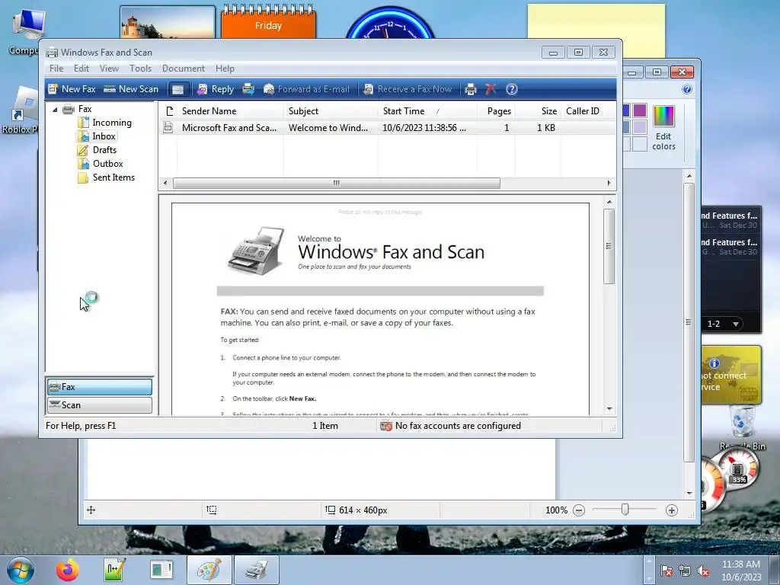This screenshot has width=780, height=585.
Task: Click the yellow sticky note gadget
Action: (596, 30)
